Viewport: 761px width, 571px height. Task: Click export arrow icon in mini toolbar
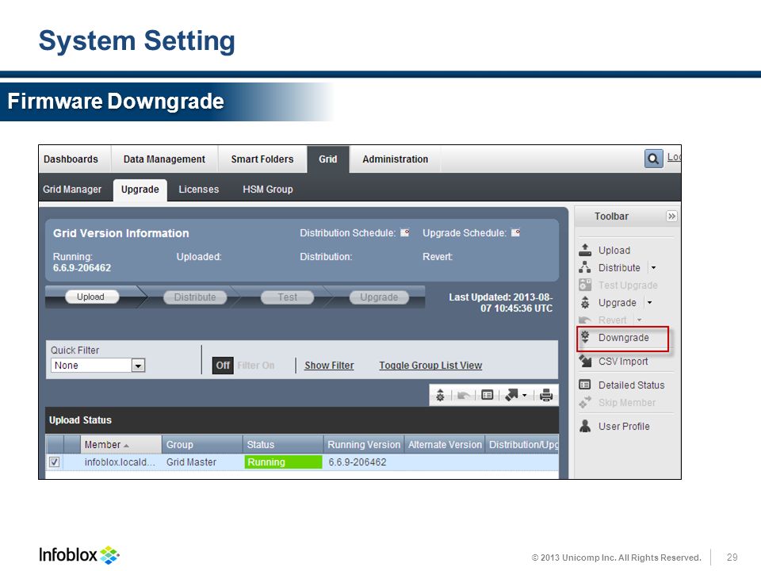[x=511, y=395]
